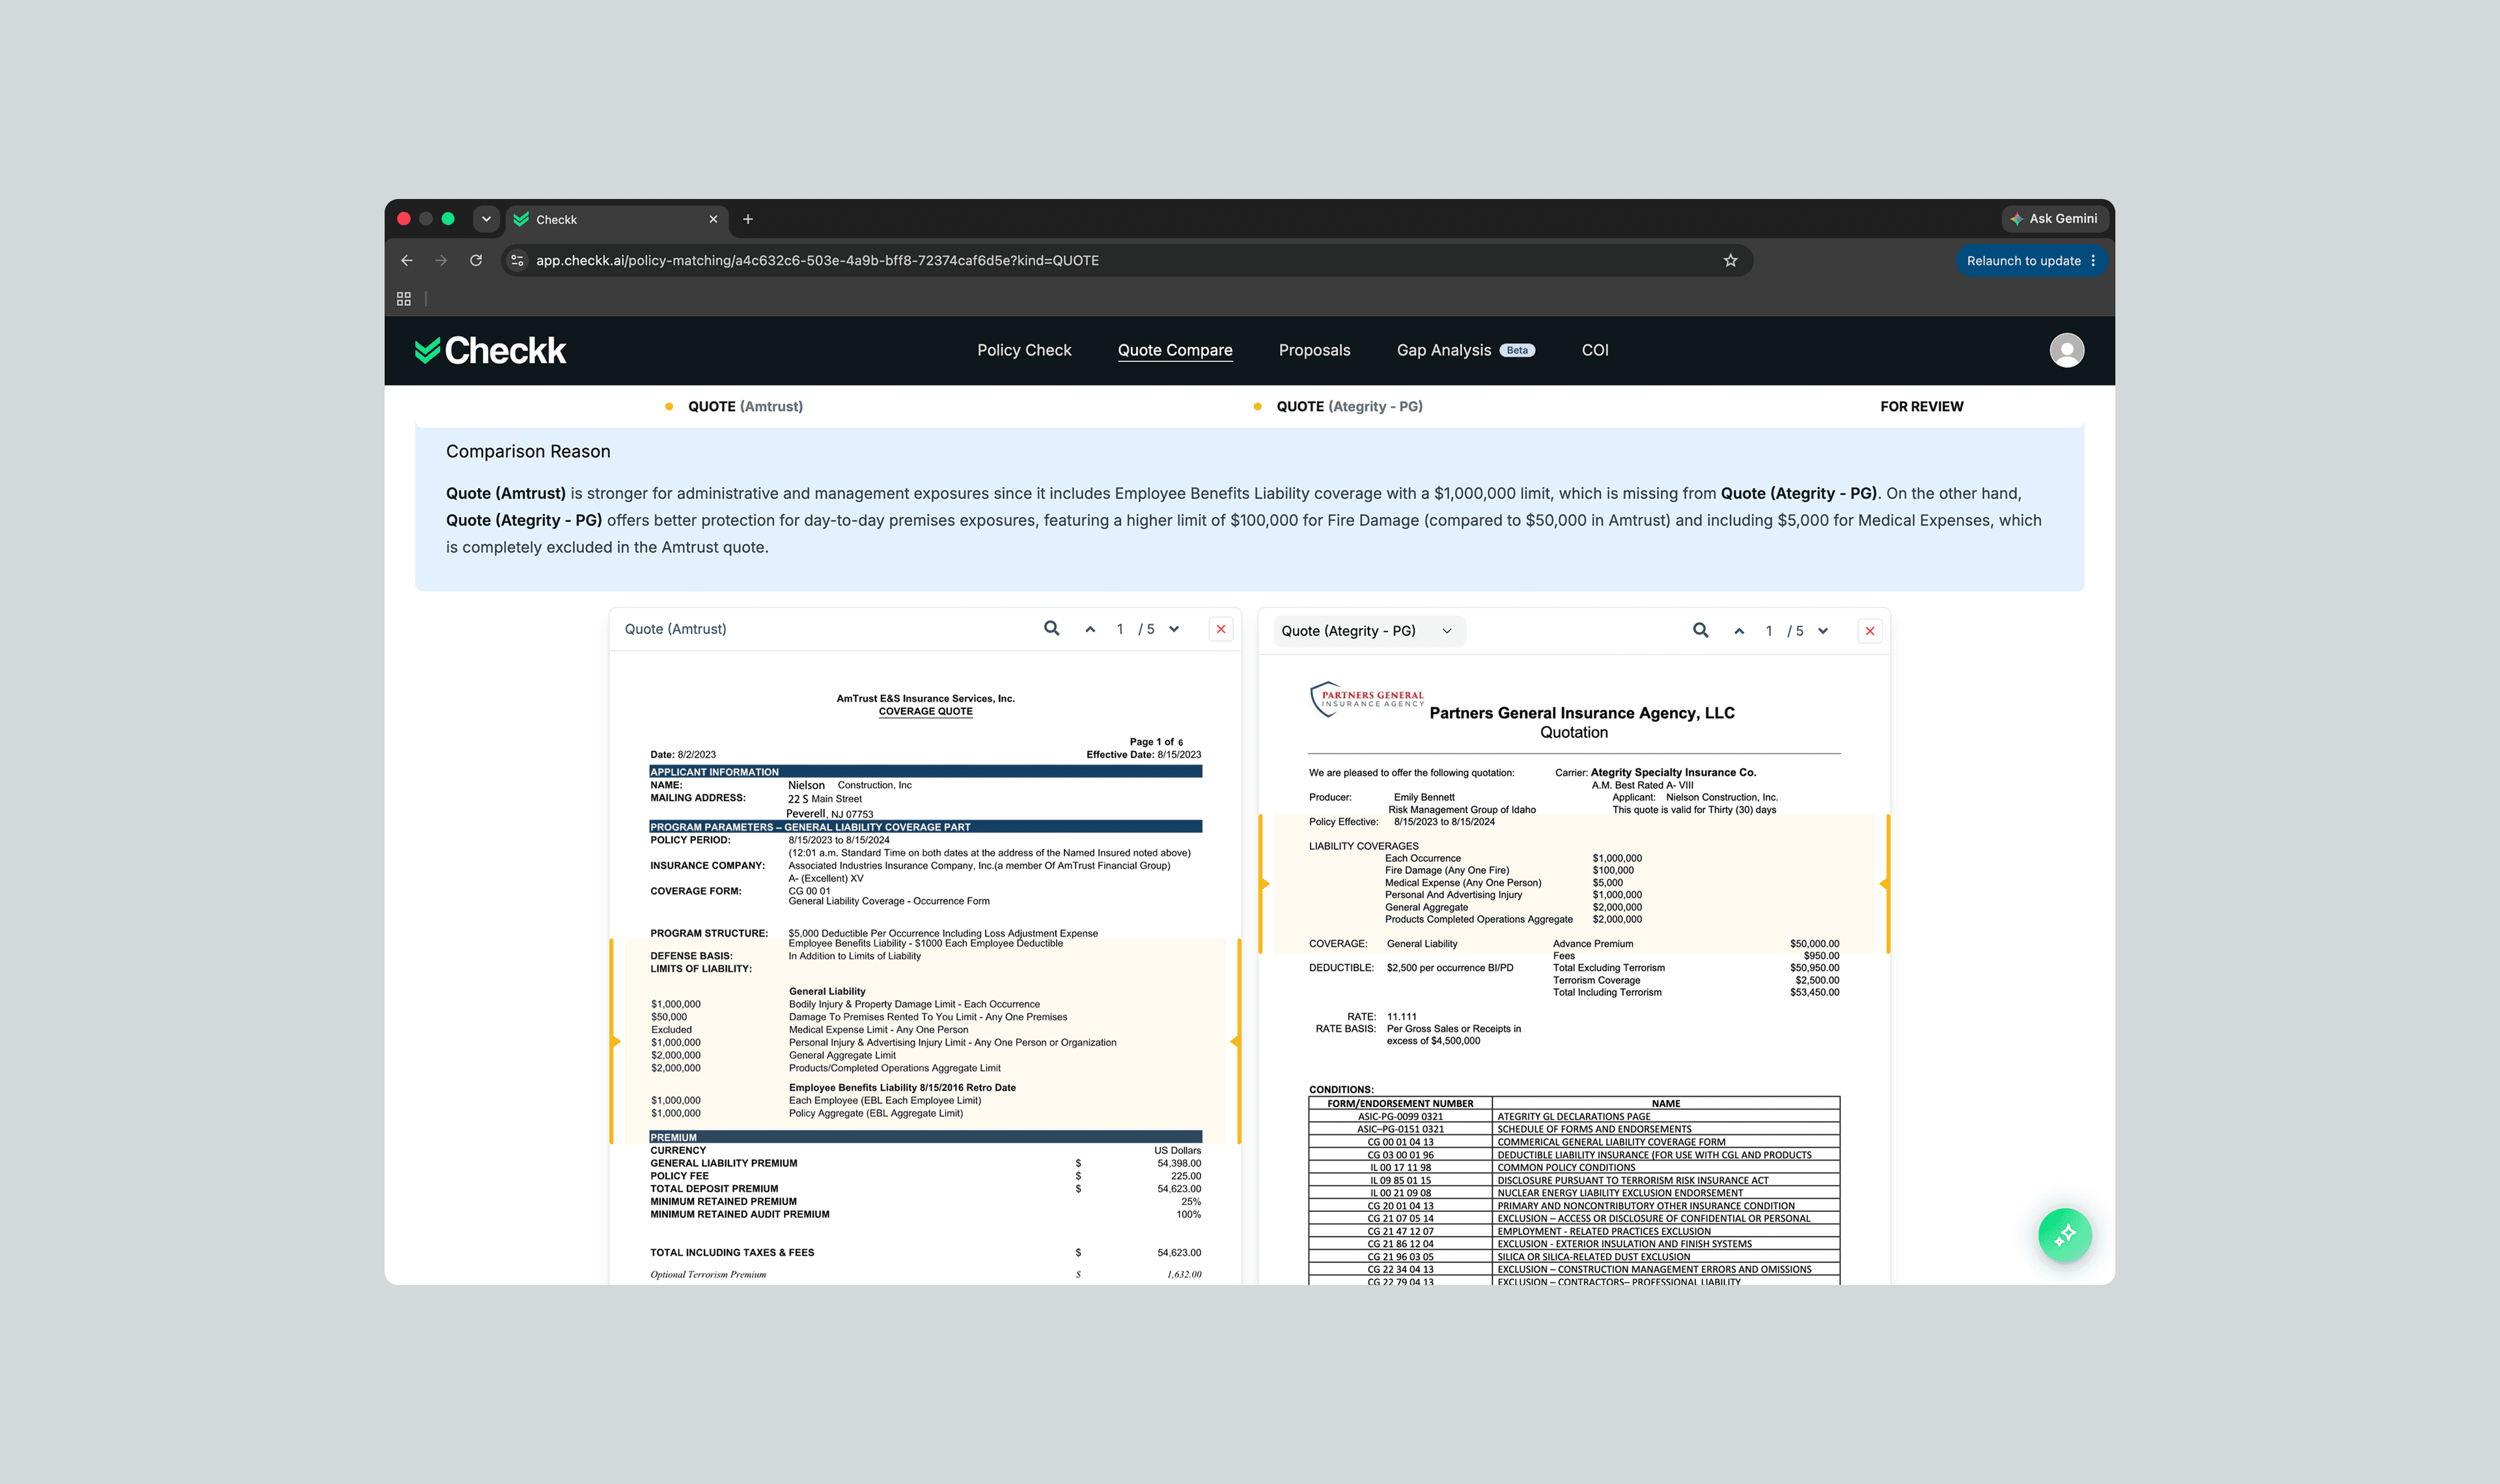Go to next page in Amtrust viewer
Image resolution: width=2500 pixels, height=1484 pixels.
pos(1174,629)
